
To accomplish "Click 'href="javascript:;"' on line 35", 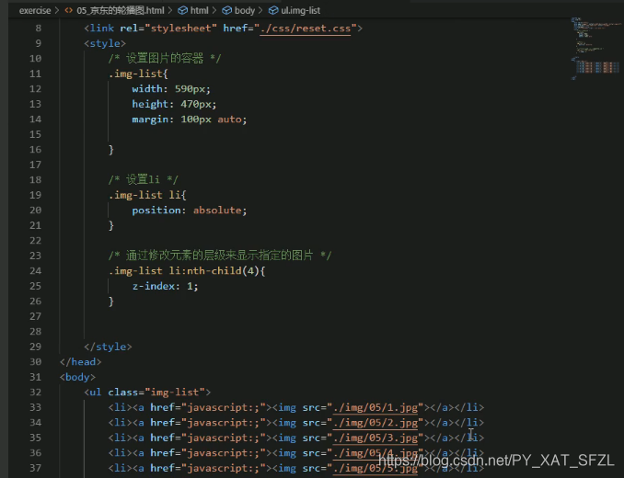I will click(x=208, y=438).
